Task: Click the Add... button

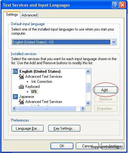Action: 106,90
